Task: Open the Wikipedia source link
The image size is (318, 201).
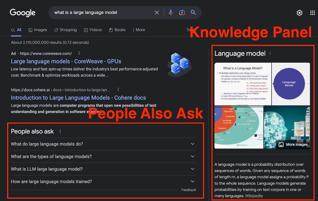Action: click(254, 196)
